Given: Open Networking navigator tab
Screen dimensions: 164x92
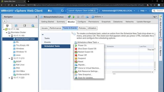Looking at the screenshot, I should (x=33, y=26).
